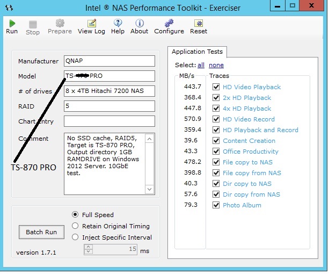Toggle Dir copy to NAS checkbox

coord(216,183)
